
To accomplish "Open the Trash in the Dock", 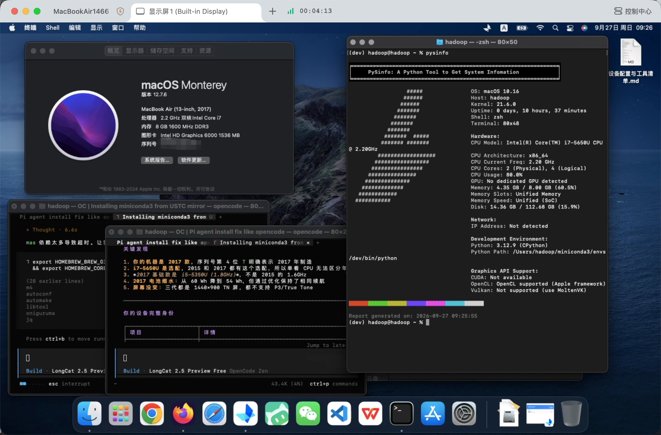I will click(x=571, y=413).
